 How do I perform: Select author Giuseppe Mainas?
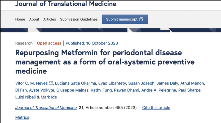(x=72, y=90)
